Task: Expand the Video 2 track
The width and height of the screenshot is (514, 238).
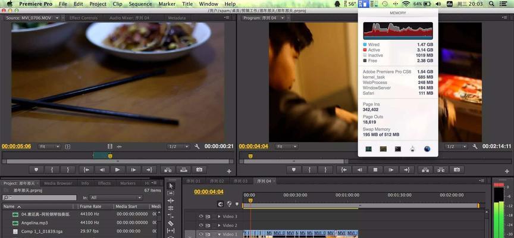Action: (x=220, y=226)
